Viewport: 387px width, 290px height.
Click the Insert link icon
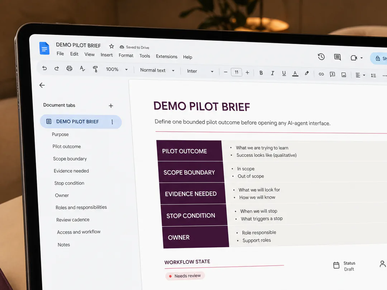point(321,74)
